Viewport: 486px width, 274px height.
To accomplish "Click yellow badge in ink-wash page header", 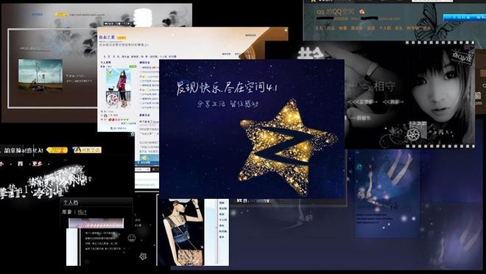I will point(61,15).
